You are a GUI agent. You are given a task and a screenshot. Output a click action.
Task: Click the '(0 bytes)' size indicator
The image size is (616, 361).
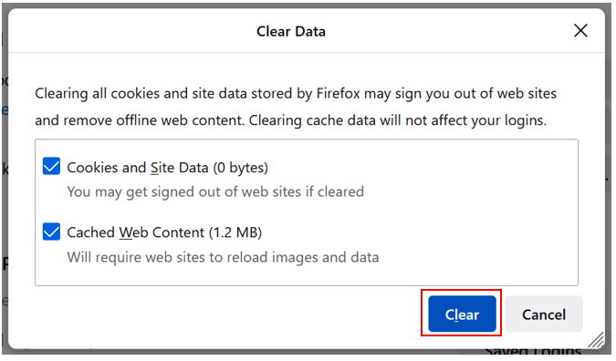241,168
